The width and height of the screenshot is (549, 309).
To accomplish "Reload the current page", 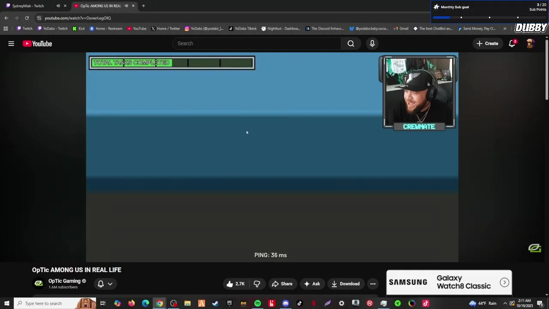I will (x=27, y=18).
